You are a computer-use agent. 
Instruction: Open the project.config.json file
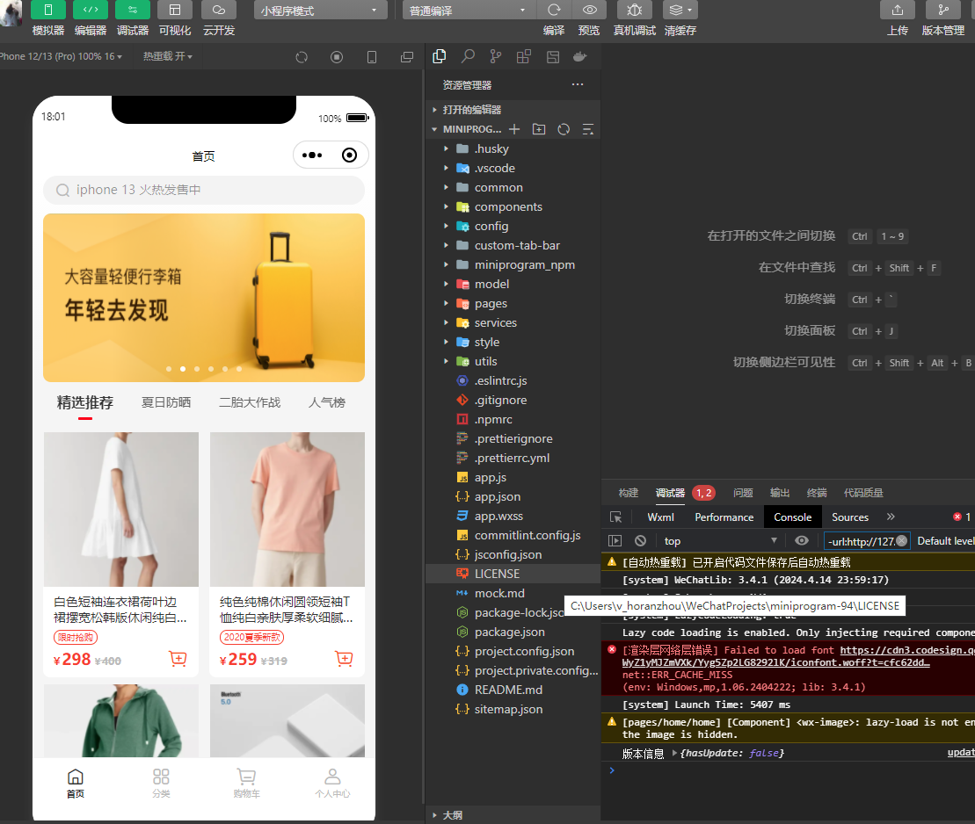point(513,652)
